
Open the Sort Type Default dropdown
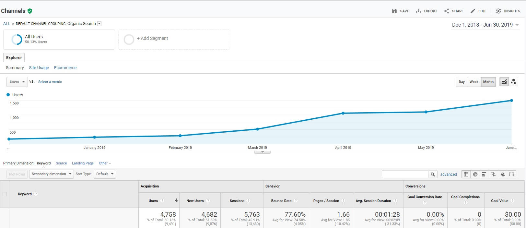pos(105,174)
